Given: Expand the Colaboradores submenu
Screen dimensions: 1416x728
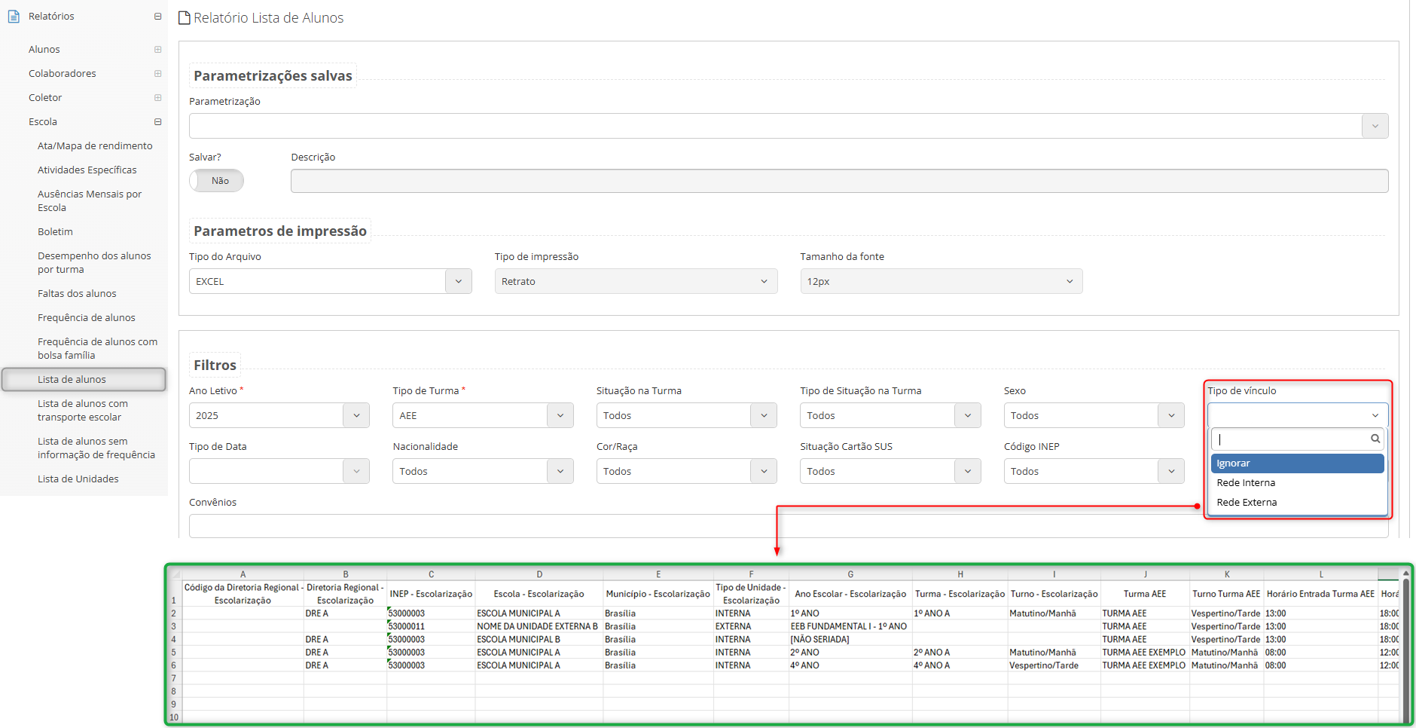Looking at the screenshot, I should 157,74.
